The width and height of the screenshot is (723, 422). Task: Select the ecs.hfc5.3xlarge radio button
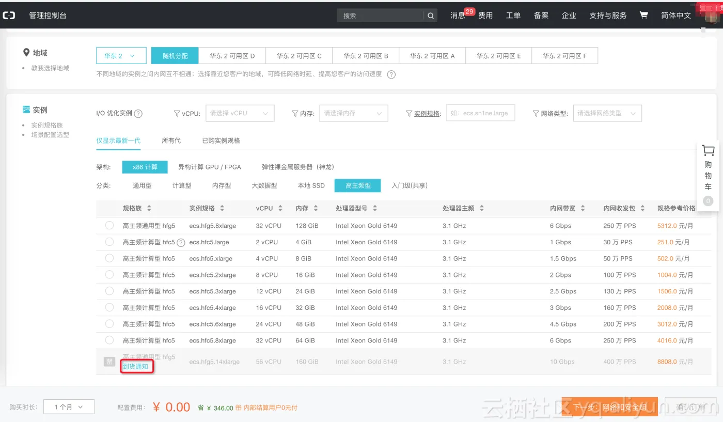(x=109, y=291)
